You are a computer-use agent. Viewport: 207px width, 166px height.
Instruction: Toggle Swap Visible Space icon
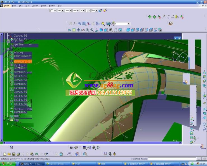(120, 30)
